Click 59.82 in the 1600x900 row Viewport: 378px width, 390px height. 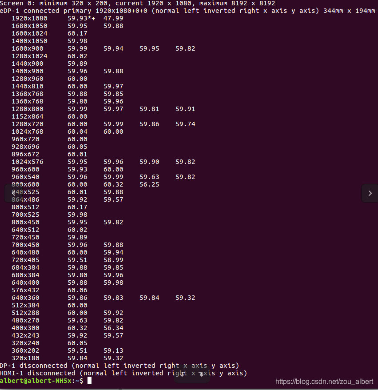click(185, 48)
